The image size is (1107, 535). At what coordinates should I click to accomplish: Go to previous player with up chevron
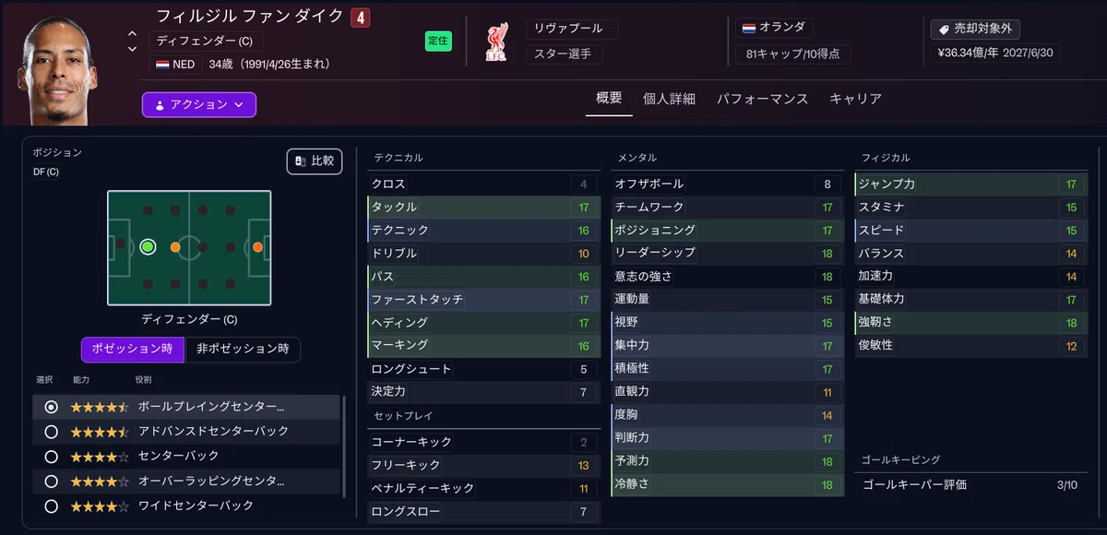132,34
